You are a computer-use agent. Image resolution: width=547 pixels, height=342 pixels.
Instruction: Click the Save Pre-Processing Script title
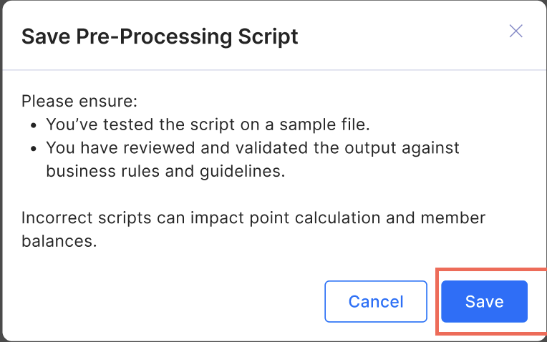point(160,36)
